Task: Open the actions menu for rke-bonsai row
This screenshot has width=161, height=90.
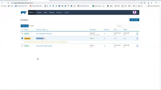Action: (x=137, y=38)
